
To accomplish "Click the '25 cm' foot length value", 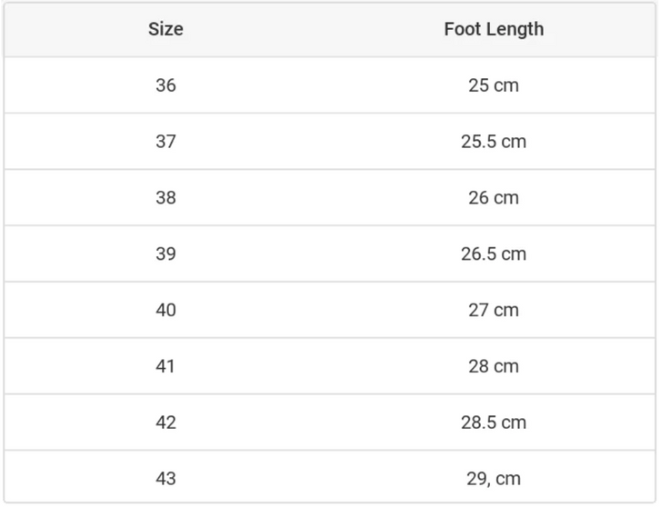I will (x=494, y=85).
